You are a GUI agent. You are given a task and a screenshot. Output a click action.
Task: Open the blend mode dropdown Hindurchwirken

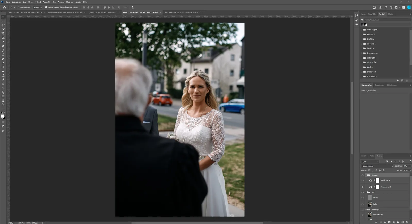377,166
